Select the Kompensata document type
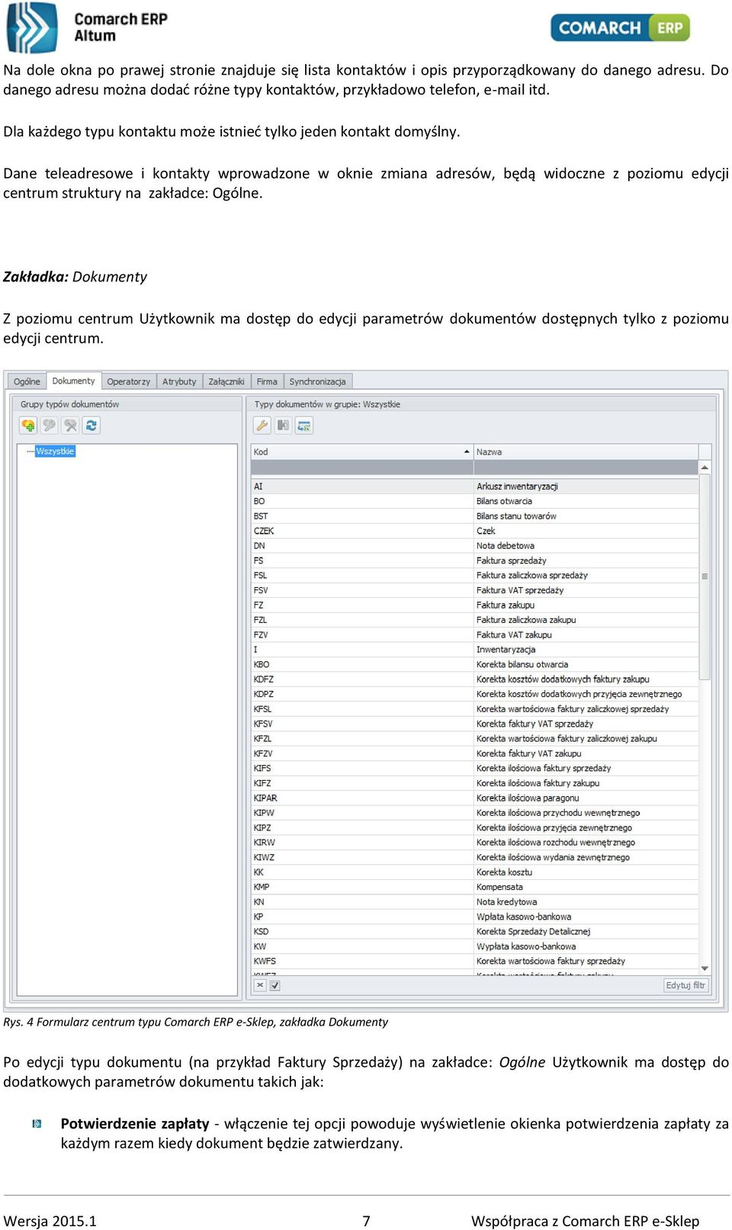732x1230 pixels. click(474, 888)
